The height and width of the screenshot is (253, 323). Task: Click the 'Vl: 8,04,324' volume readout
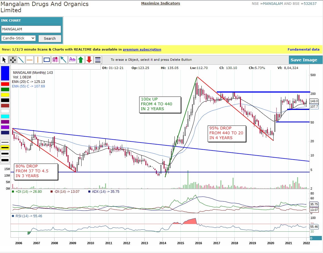288,68
